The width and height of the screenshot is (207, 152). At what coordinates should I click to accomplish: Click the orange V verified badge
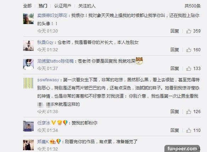(x=54, y=123)
